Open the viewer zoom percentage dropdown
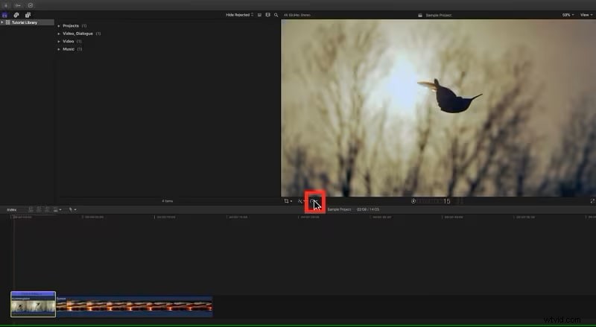 click(x=568, y=15)
